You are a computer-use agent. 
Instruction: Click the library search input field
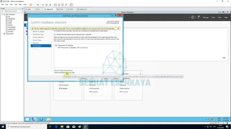(x=12, y=11)
